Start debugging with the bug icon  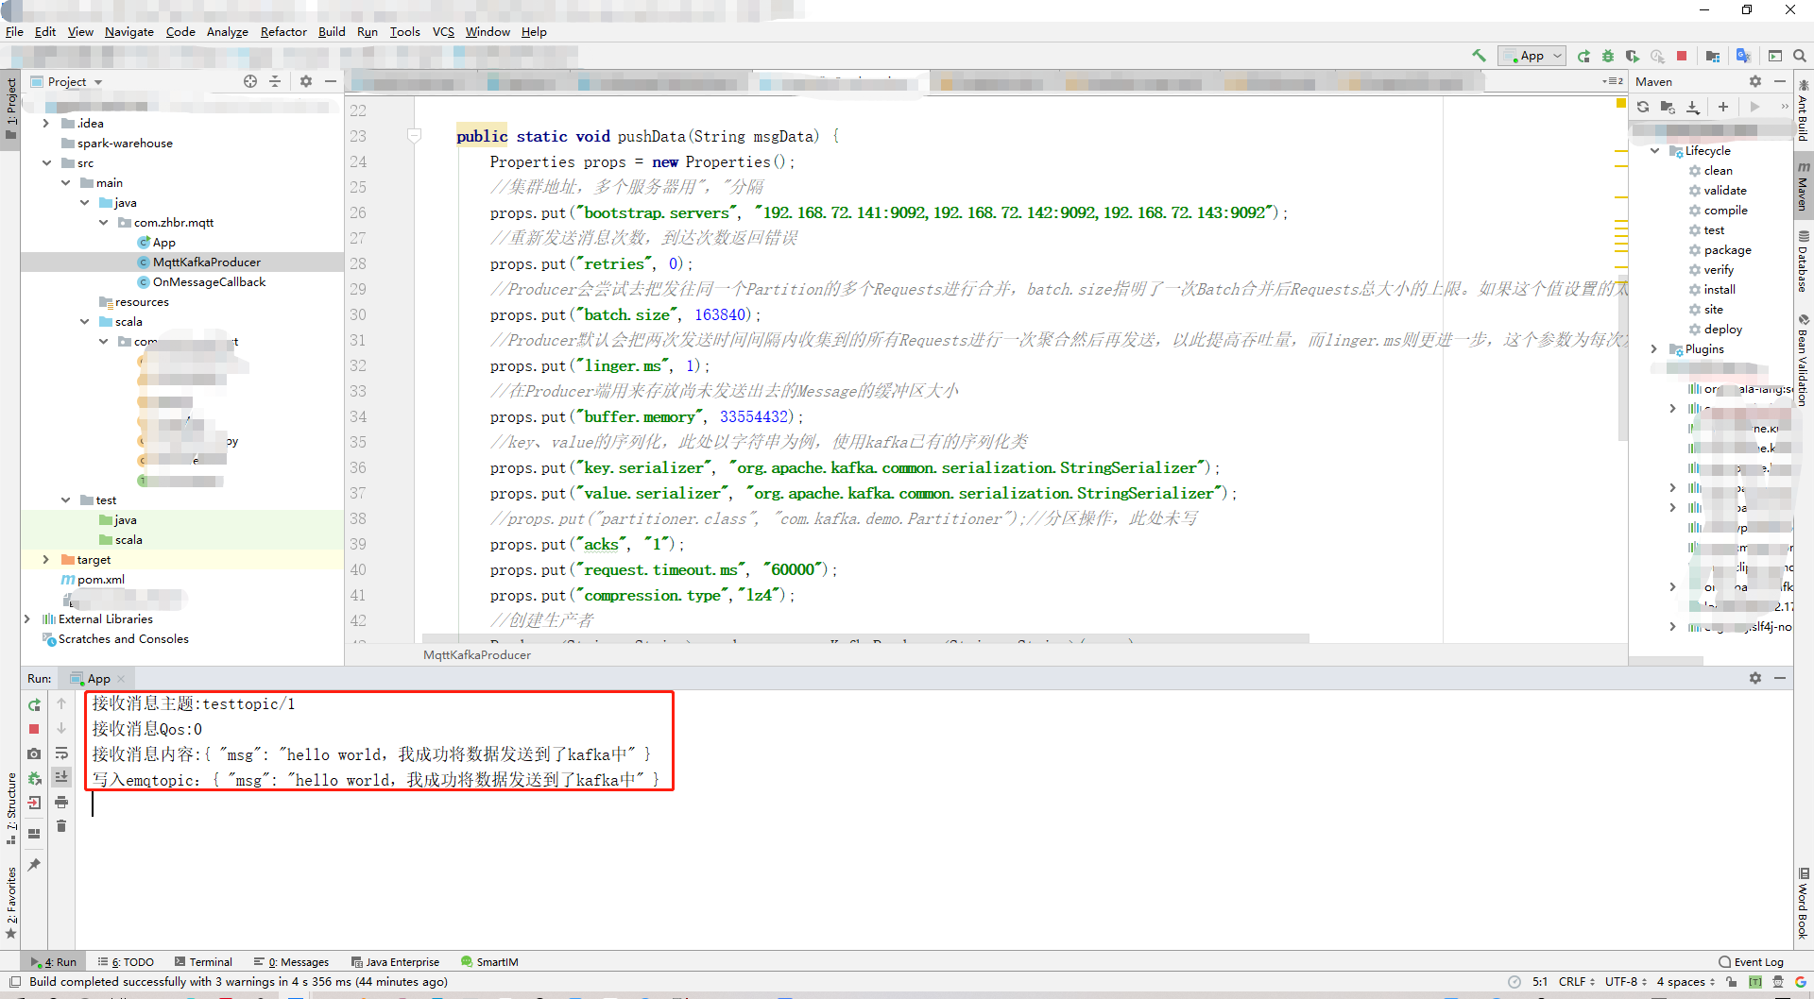[x=1607, y=56]
